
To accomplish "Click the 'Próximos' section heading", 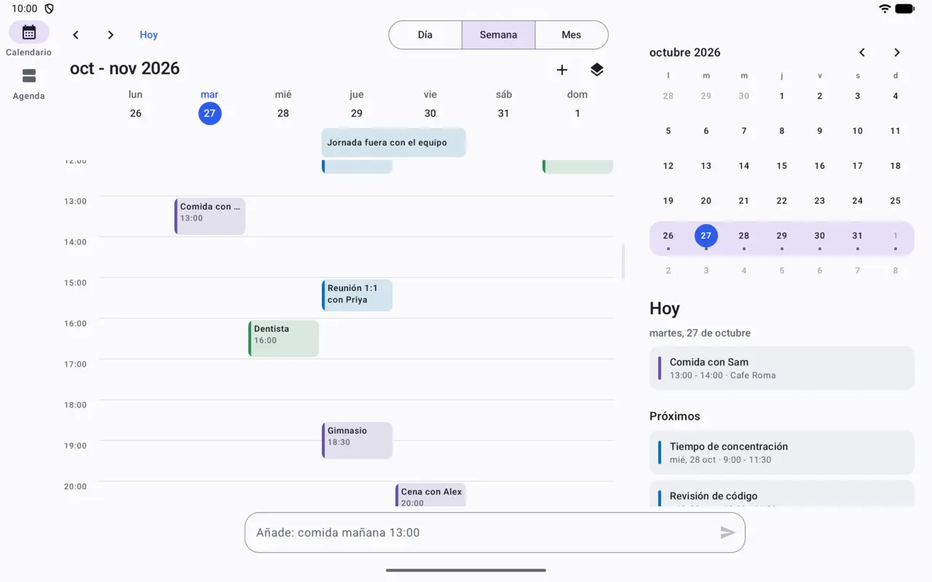I will click(675, 416).
